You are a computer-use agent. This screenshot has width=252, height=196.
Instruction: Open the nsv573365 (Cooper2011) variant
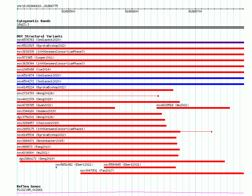pyautogui.click(x=36, y=57)
